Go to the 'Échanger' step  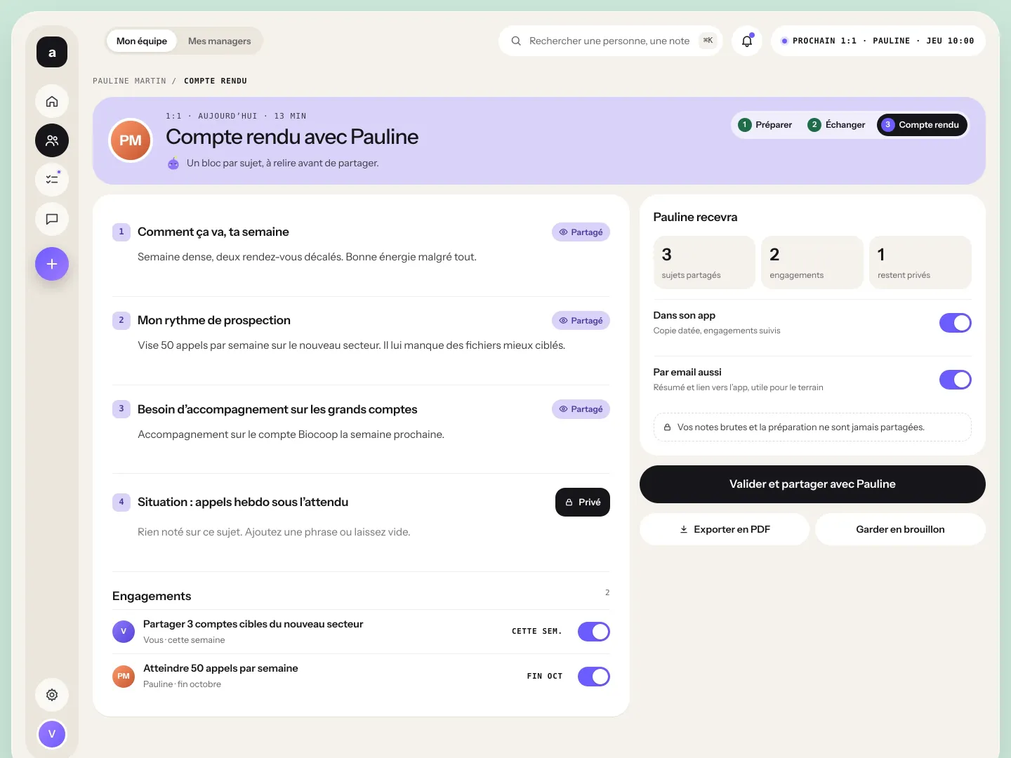(837, 125)
